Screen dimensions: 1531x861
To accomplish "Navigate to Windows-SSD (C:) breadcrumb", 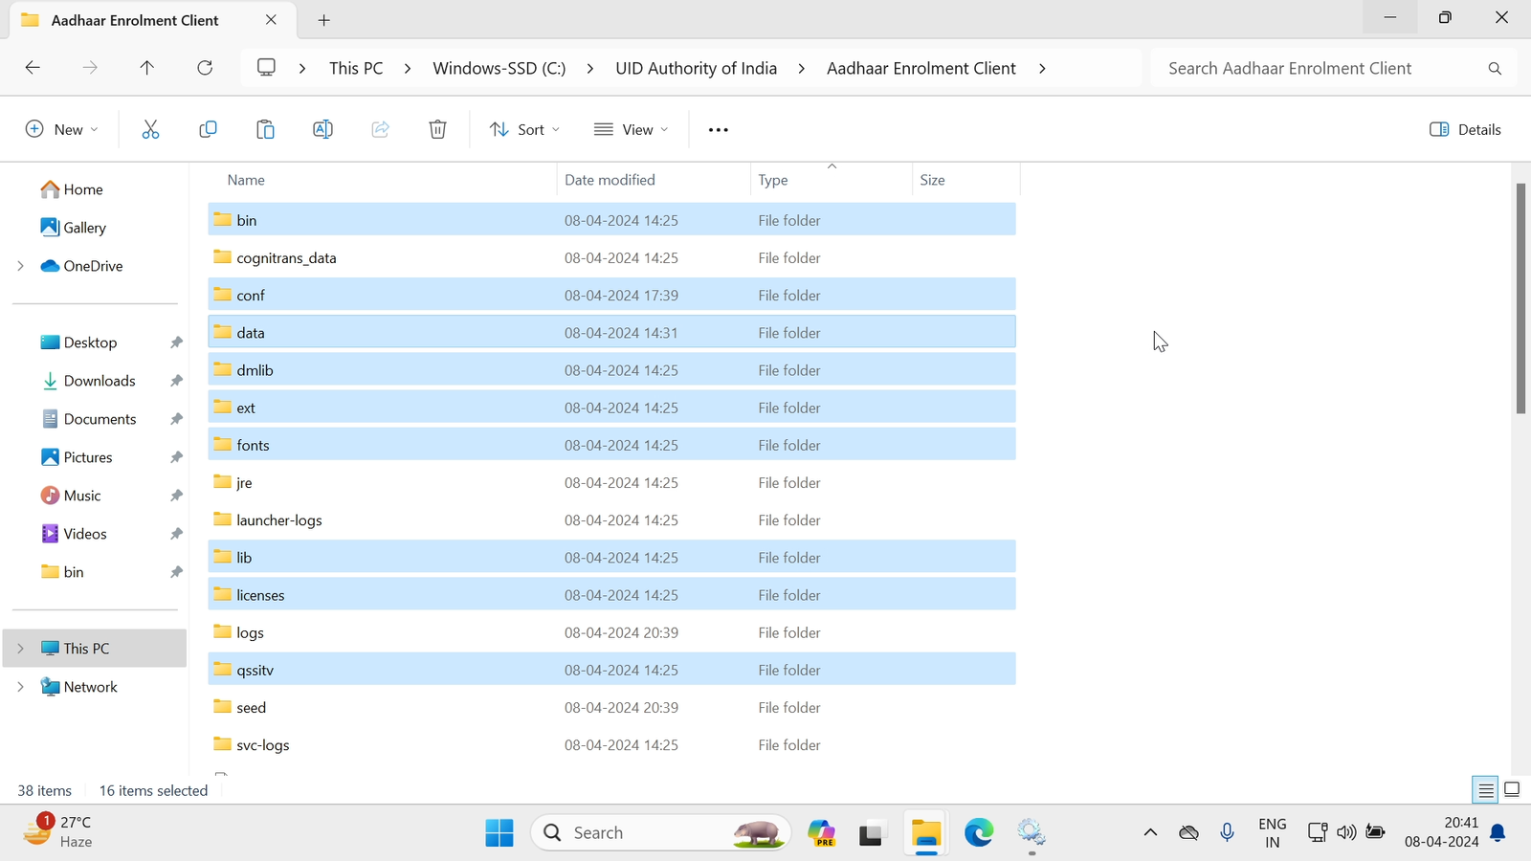I will click(499, 68).
